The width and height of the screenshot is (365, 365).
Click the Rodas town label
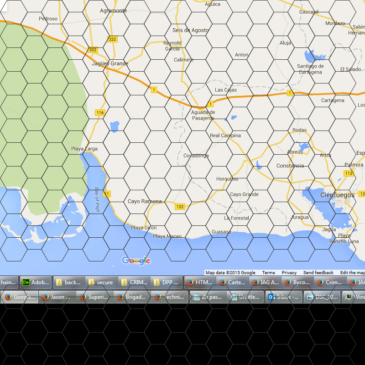point(299,130)
